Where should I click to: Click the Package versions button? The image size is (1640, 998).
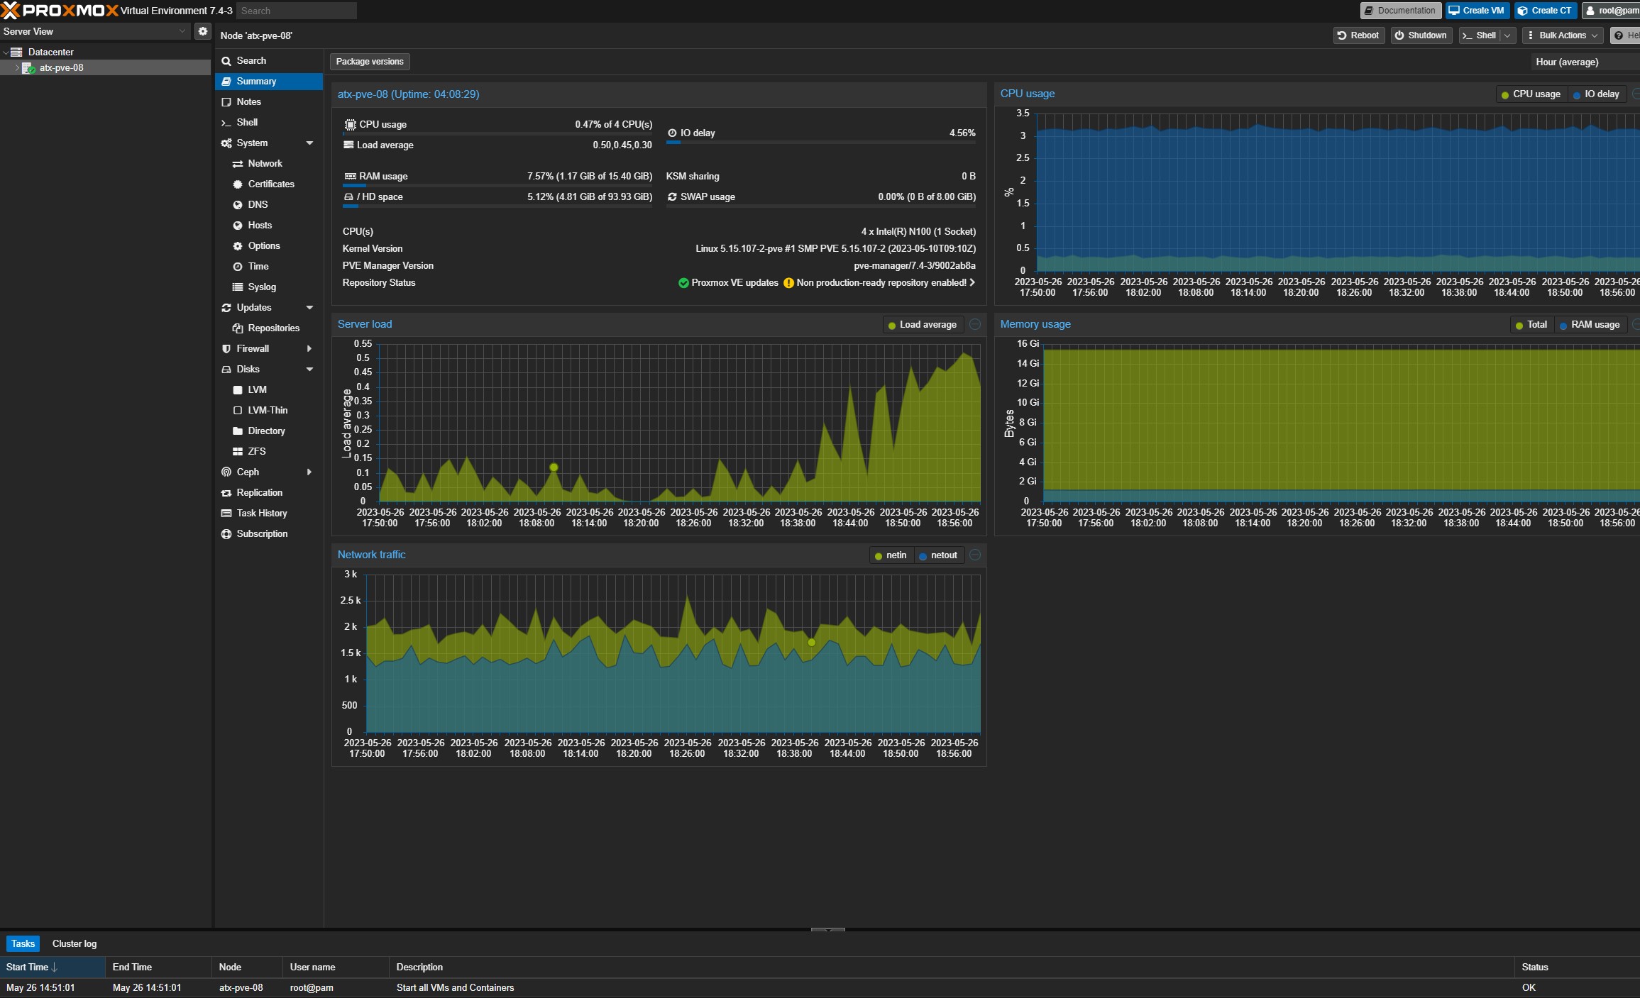click(x=370, y=62)
